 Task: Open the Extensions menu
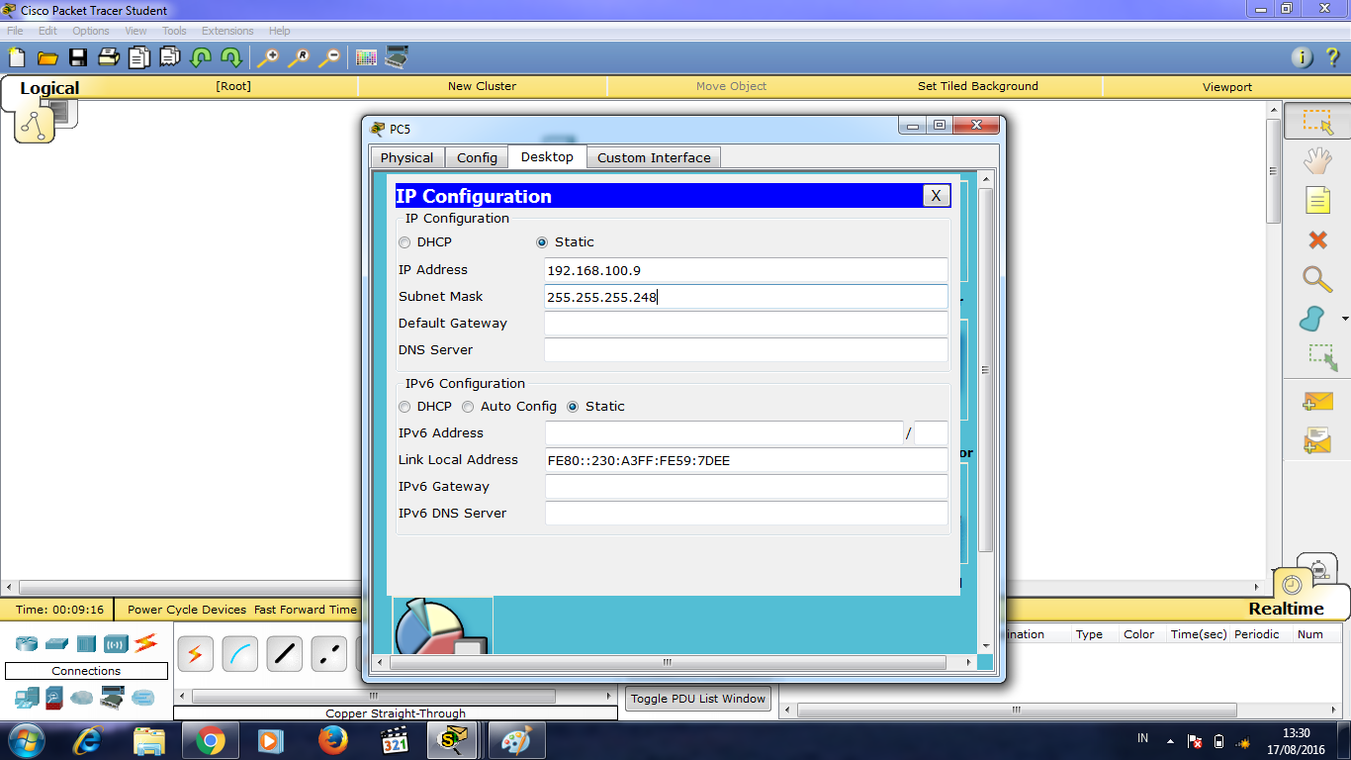227,31
